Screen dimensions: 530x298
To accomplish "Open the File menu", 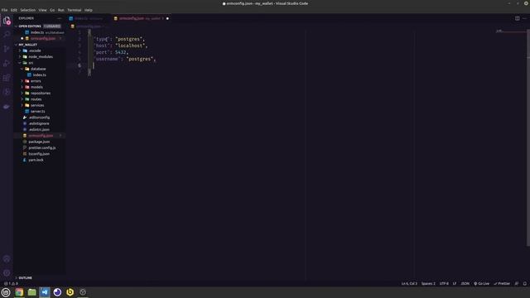I will [x=4, y=10].
